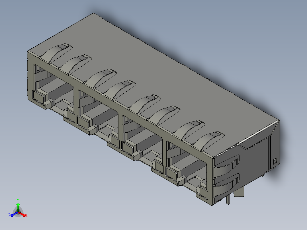307x230 pixels.
Task: Click the rightmost top spring tab
Action: point(208,141)
